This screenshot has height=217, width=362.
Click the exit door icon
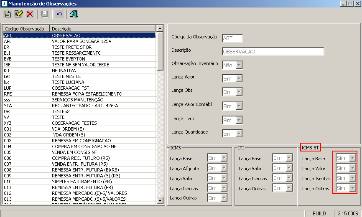coord(74,14)
